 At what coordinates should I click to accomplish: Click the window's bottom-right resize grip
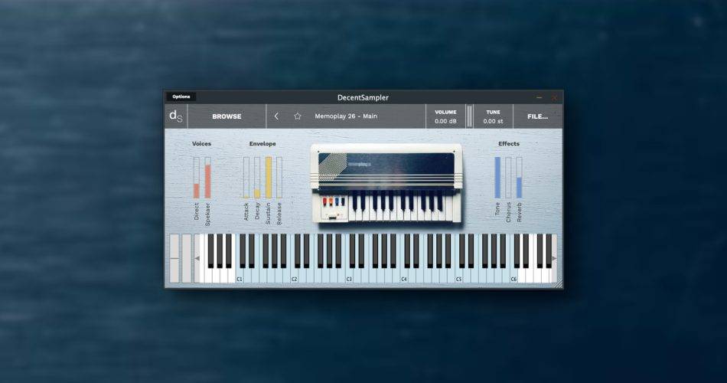pos(559,283)
